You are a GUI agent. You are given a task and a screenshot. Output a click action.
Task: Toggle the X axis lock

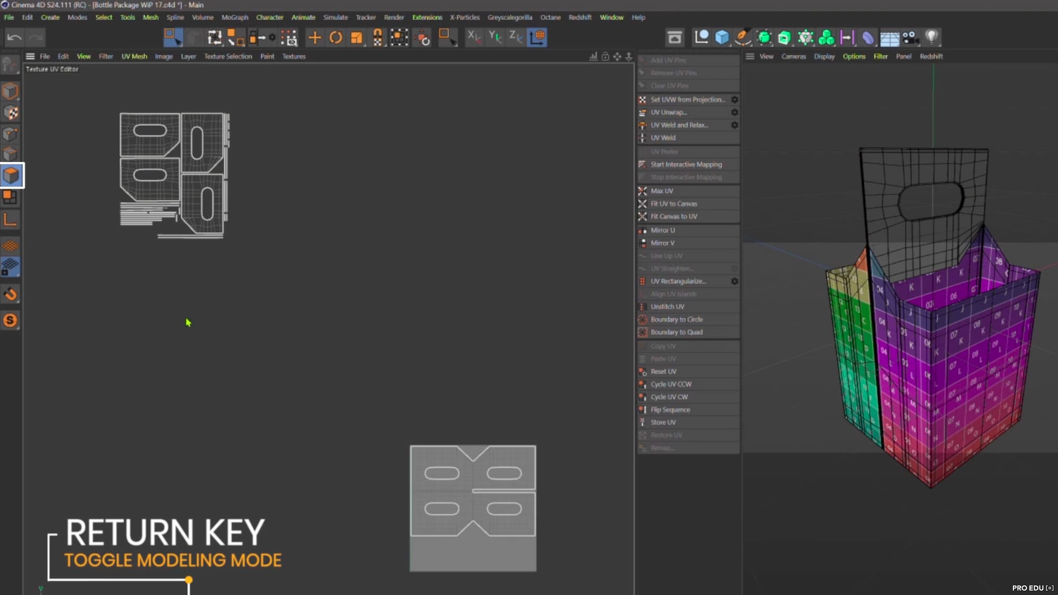coord(473,38)
